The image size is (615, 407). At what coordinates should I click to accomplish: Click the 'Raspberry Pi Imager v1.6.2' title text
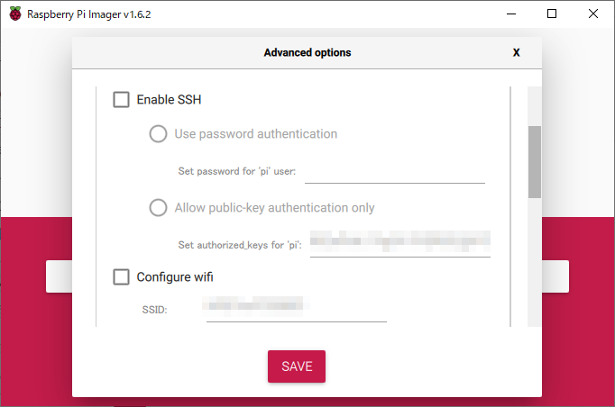[89, 14]
